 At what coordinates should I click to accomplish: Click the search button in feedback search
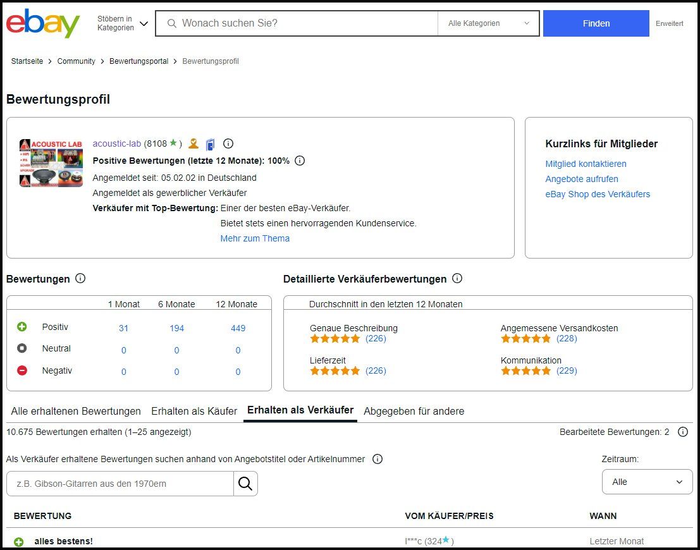245,484
